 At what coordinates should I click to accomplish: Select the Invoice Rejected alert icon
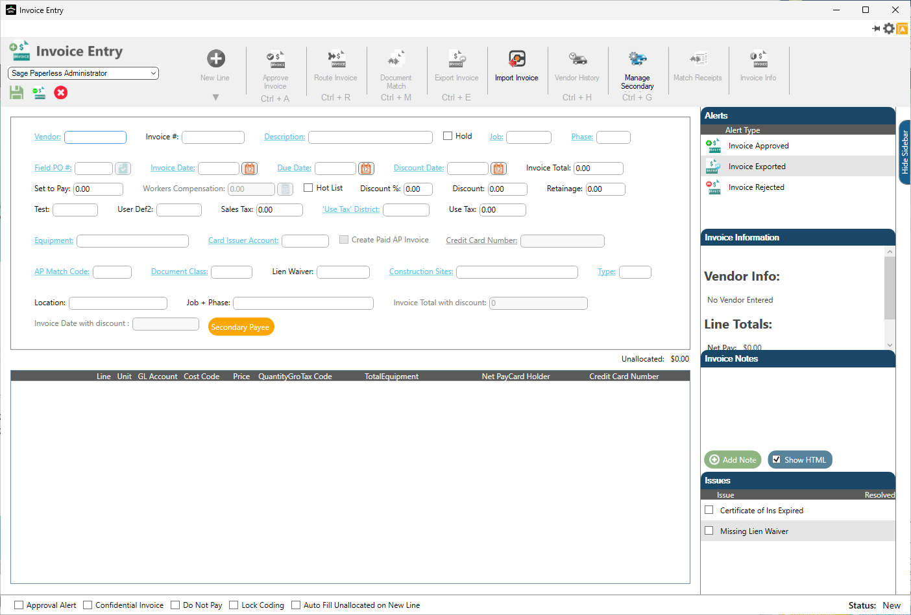click(x=713, y=187)
